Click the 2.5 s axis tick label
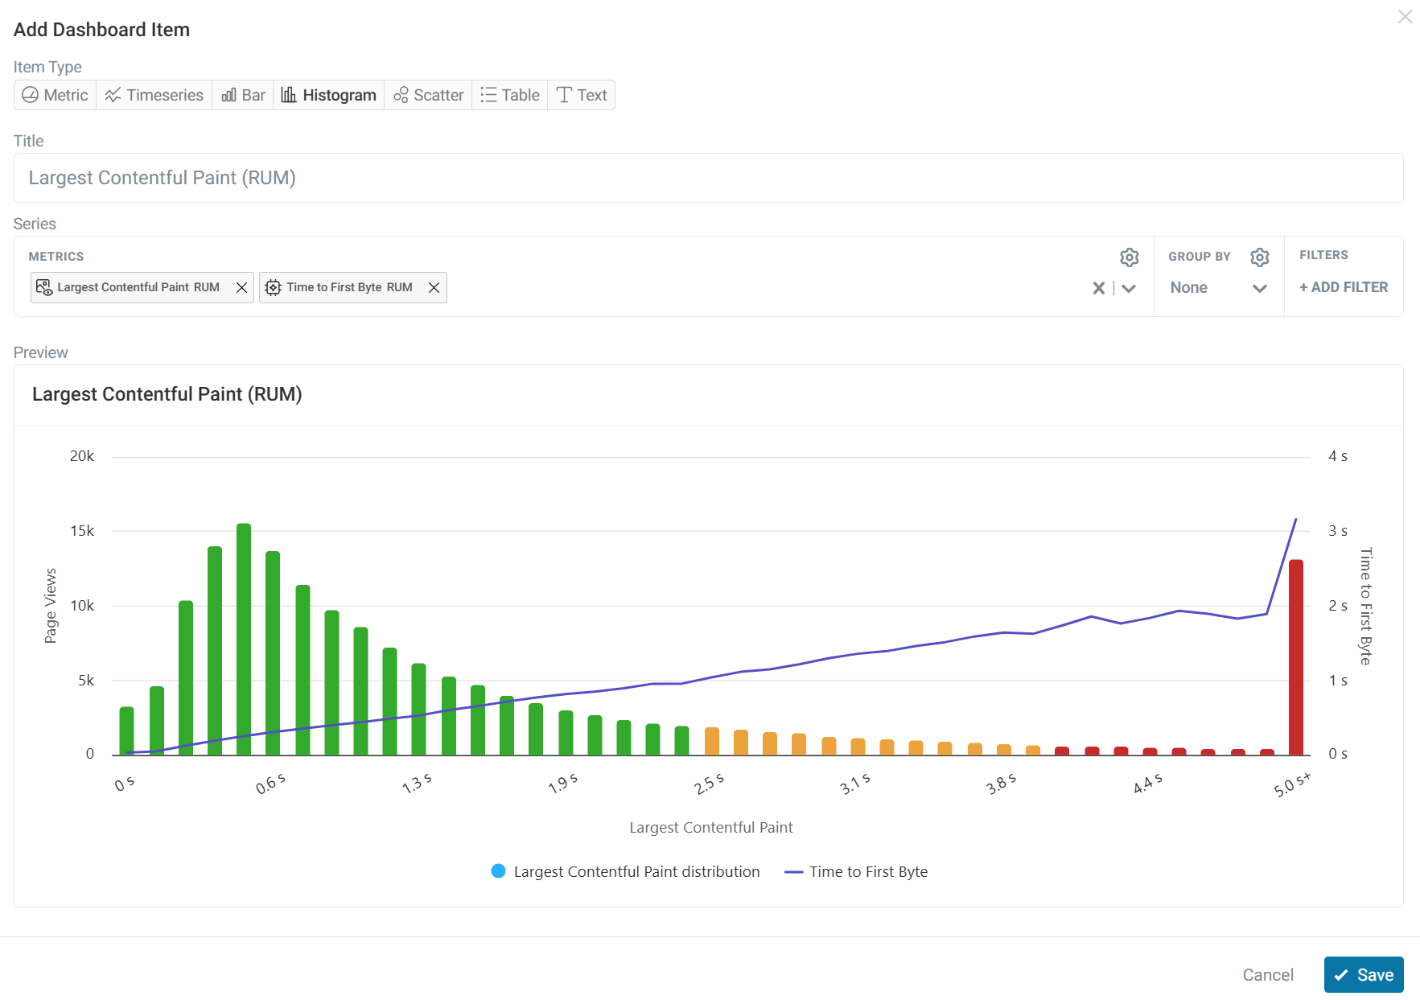This screenshot has width=1420, height=1000. click(x=709, y=784)
